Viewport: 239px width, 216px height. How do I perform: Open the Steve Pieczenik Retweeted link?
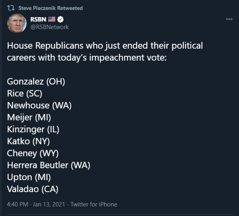pos(51,8)
